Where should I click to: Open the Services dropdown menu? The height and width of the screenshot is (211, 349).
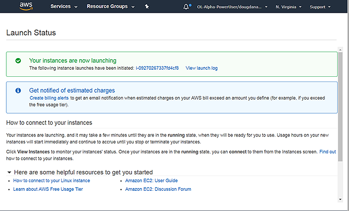[x=64, y=6]
